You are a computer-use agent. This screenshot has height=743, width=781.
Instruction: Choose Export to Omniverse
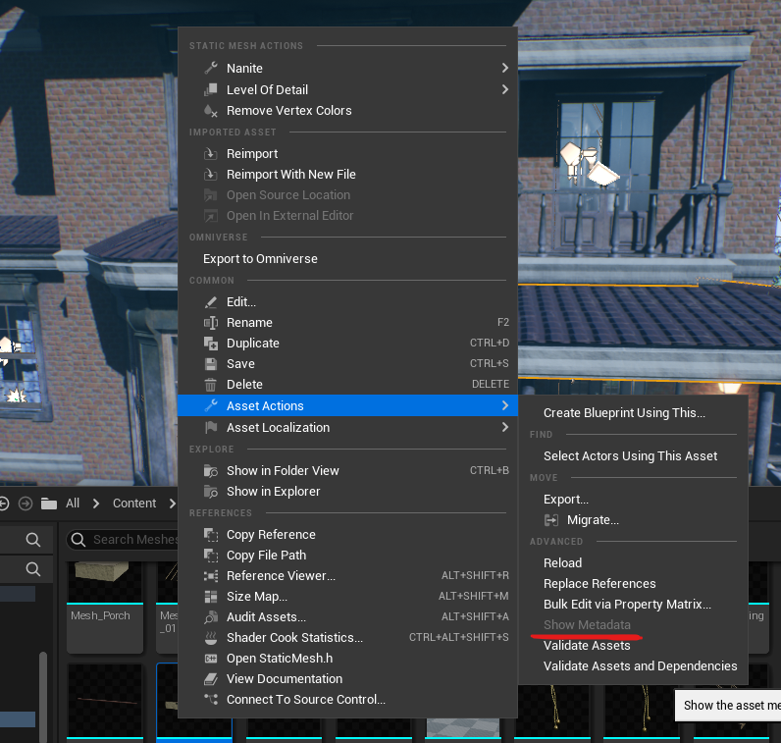pos(347,259)
